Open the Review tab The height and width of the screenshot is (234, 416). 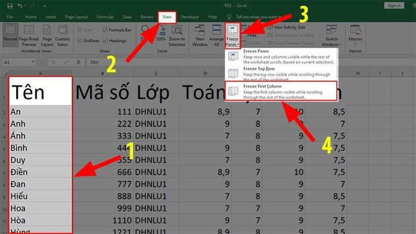coord(147,17)
